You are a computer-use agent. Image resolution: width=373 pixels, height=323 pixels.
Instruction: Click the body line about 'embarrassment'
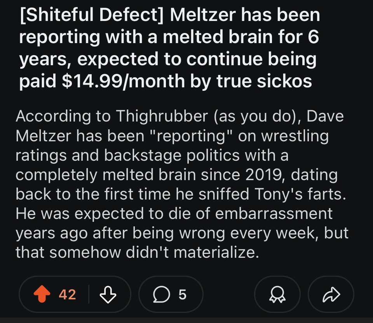[x=174, y=214]
